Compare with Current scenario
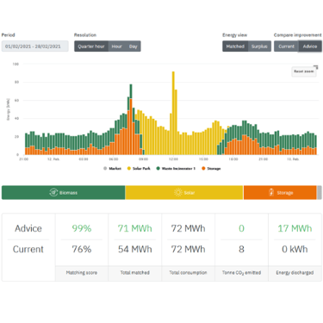Screen dimensions: 323x323 tap(286, 47)
